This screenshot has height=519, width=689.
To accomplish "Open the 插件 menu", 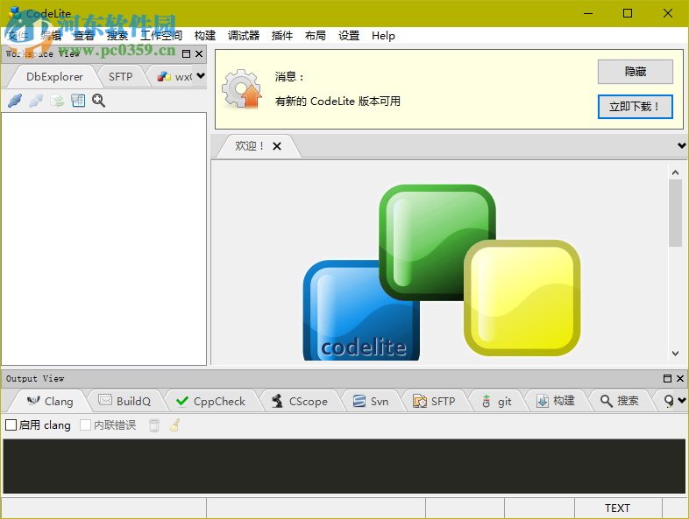I will point(282,36).
